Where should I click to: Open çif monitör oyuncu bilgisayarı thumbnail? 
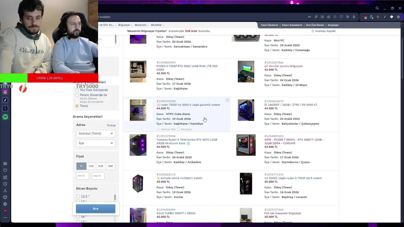pyautogui.click(x=246, y=72)
